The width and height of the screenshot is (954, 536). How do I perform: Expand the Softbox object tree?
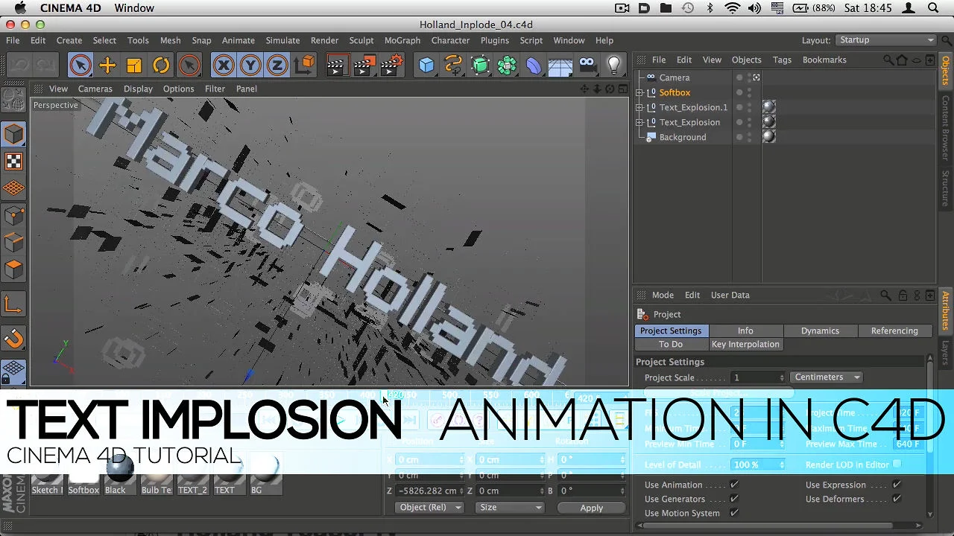pyautogui.click(x=639, y=92)
